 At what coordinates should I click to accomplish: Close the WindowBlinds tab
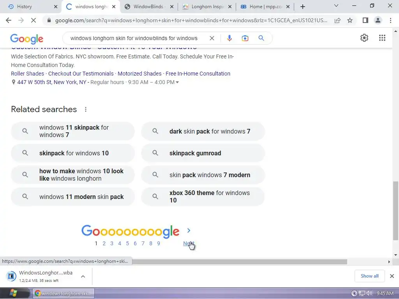click(x=172, y=7)
